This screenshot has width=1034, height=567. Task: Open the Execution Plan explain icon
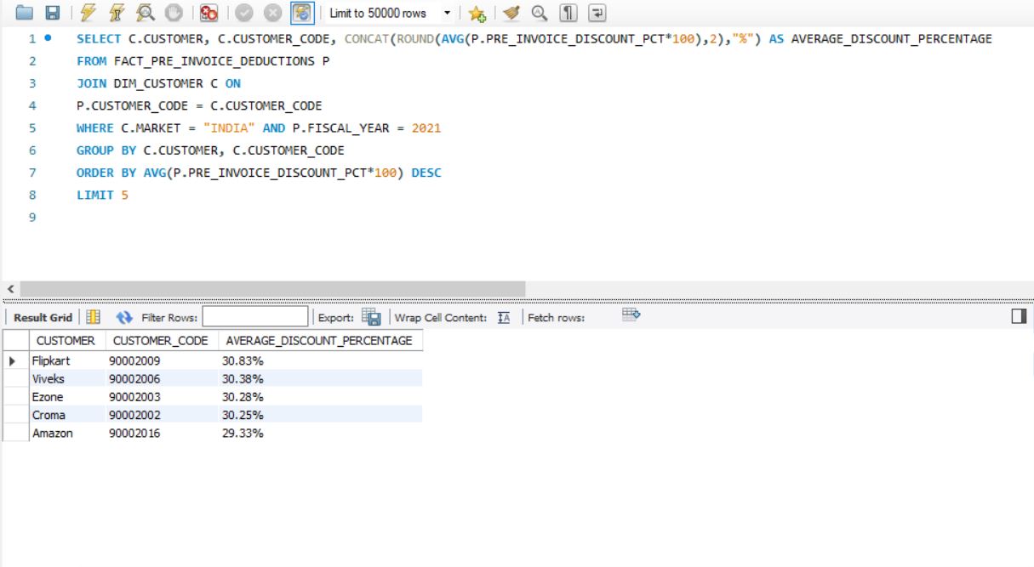pyautogui.click(x=146, y=11)
